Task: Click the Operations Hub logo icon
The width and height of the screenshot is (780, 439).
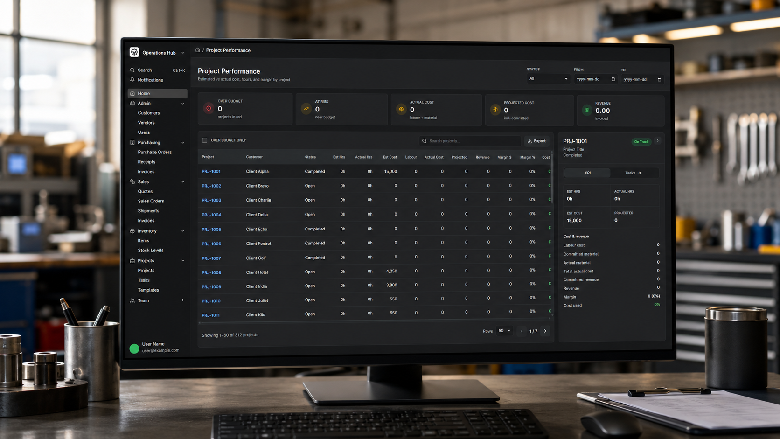Action: click(x=134, y=52)
